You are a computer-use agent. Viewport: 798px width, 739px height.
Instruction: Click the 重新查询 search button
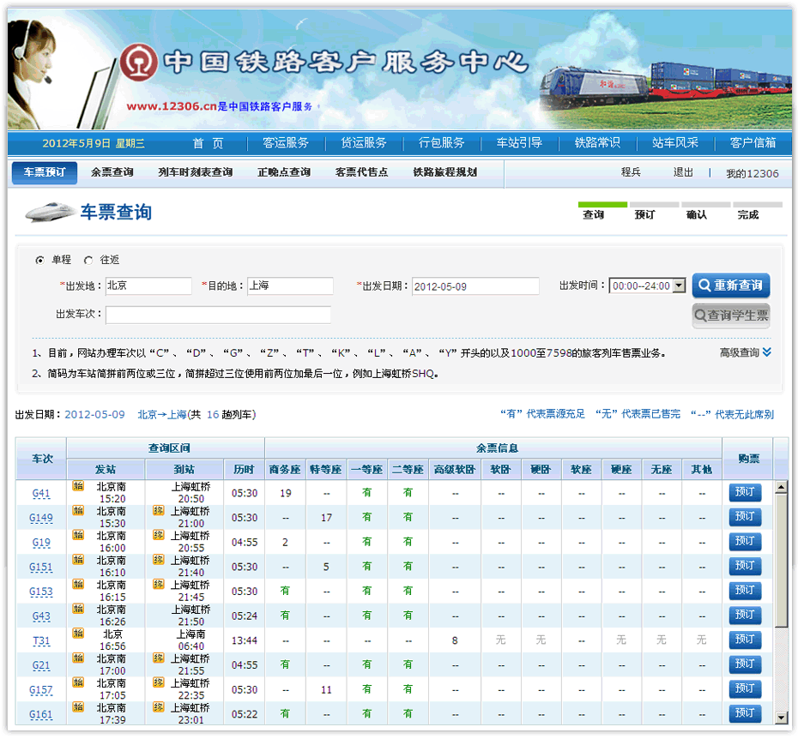click(731, 285)
